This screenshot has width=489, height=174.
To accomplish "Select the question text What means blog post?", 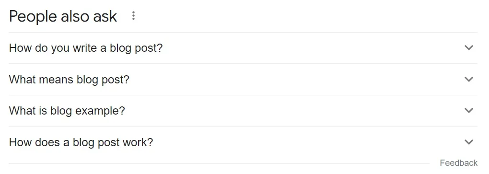I will pyautogui.click(x=69, y=80).
